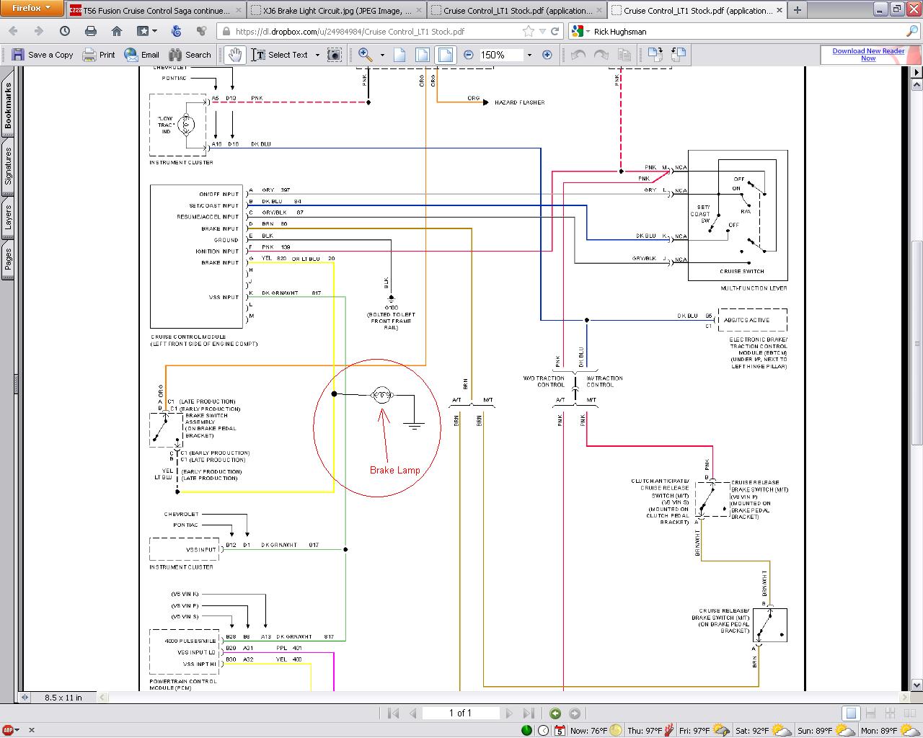The image size is (923, 738).
Task: Toggle the Layers side panel
Action: point(8,217)
